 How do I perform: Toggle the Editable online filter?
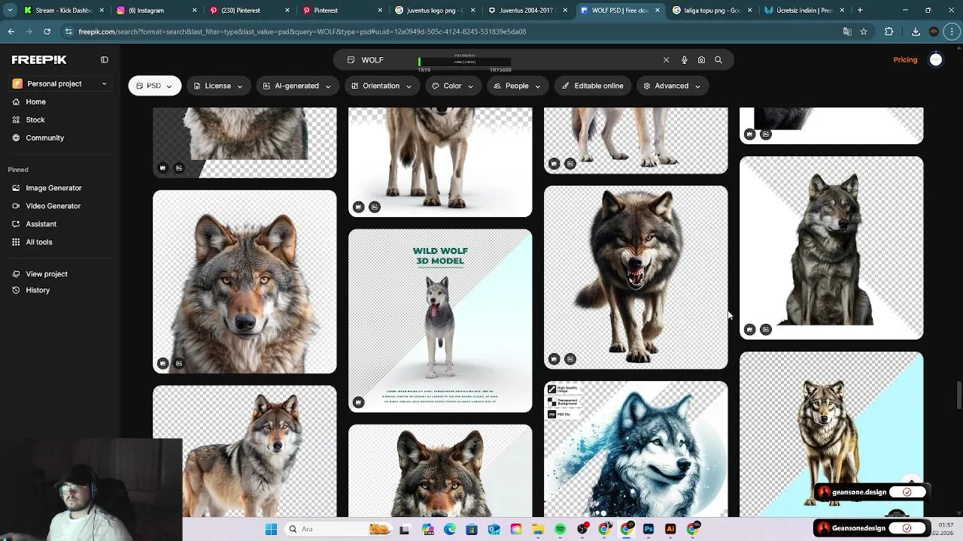593,86
